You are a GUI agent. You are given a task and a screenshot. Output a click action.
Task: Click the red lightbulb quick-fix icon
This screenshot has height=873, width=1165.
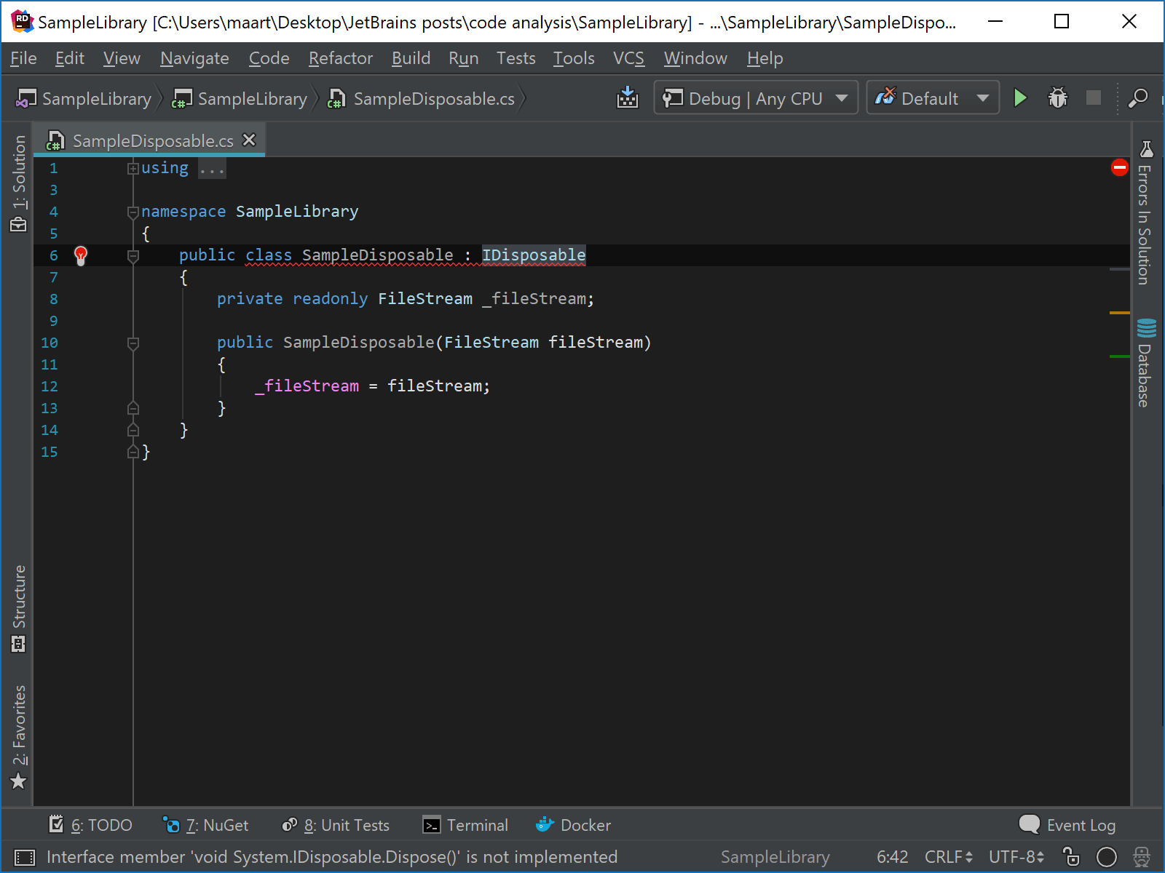[x=81, y=255]
